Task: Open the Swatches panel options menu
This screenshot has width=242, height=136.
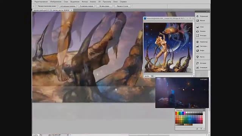Action: click(203, 110)
